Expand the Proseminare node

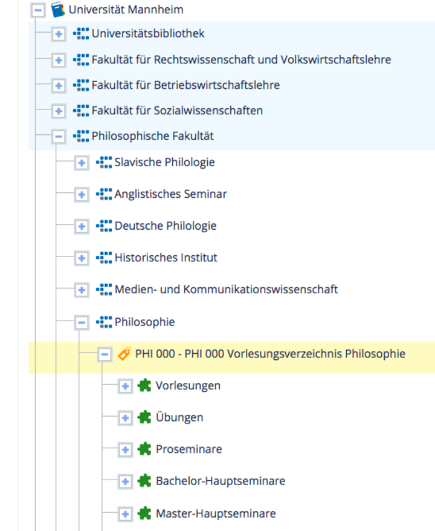click(125, 450)
